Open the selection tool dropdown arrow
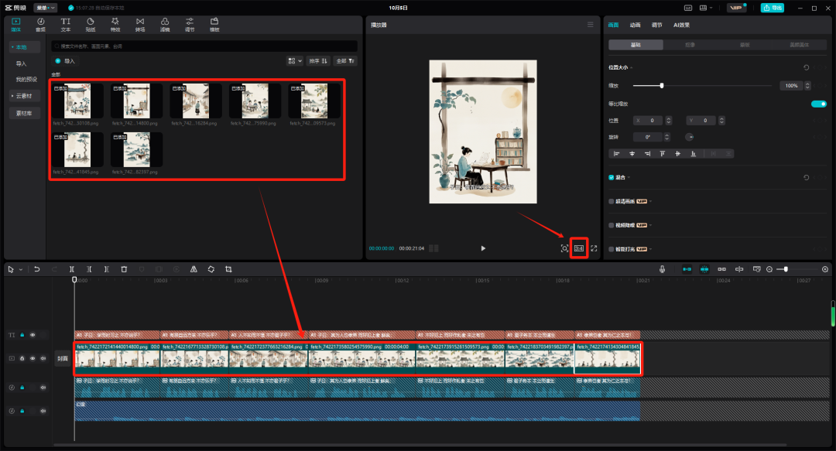836x451 pixels. [21, 270]
